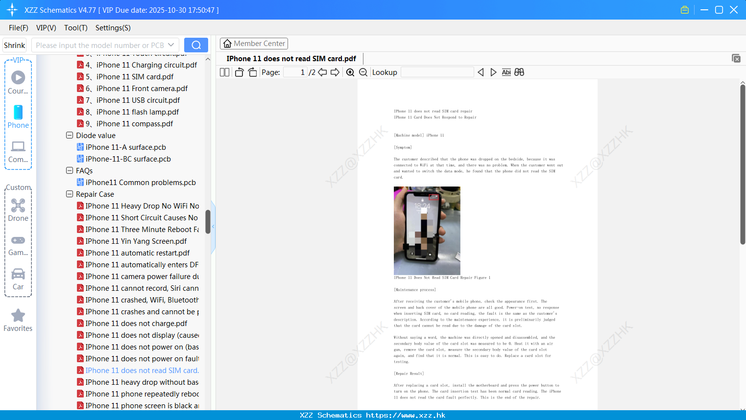Close all tabs via top-right icon

[x=736, y=58]
